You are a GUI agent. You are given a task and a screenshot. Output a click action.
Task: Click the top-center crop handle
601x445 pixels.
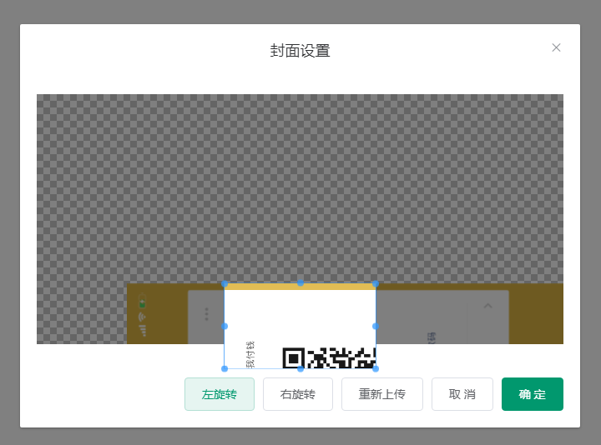point(300,283)
